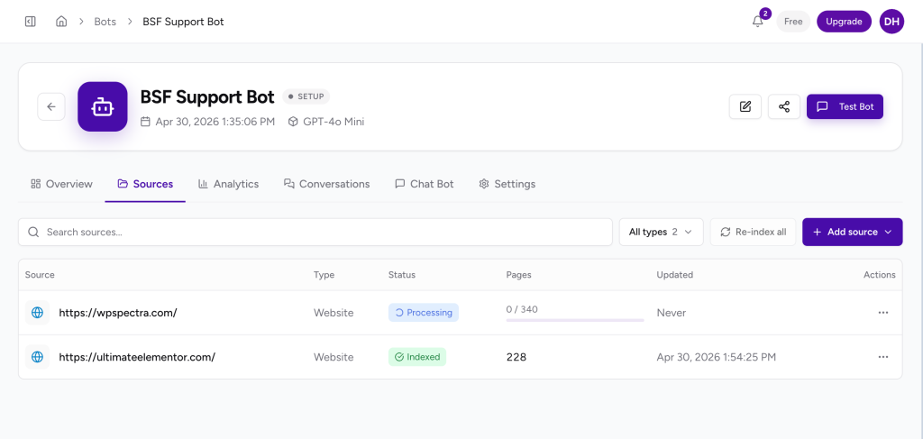This screenshot has width=923, height=439.
Task: Click the Apr 30, 2026 1:54:25 PM timestamp
Action: coord(717,357)
